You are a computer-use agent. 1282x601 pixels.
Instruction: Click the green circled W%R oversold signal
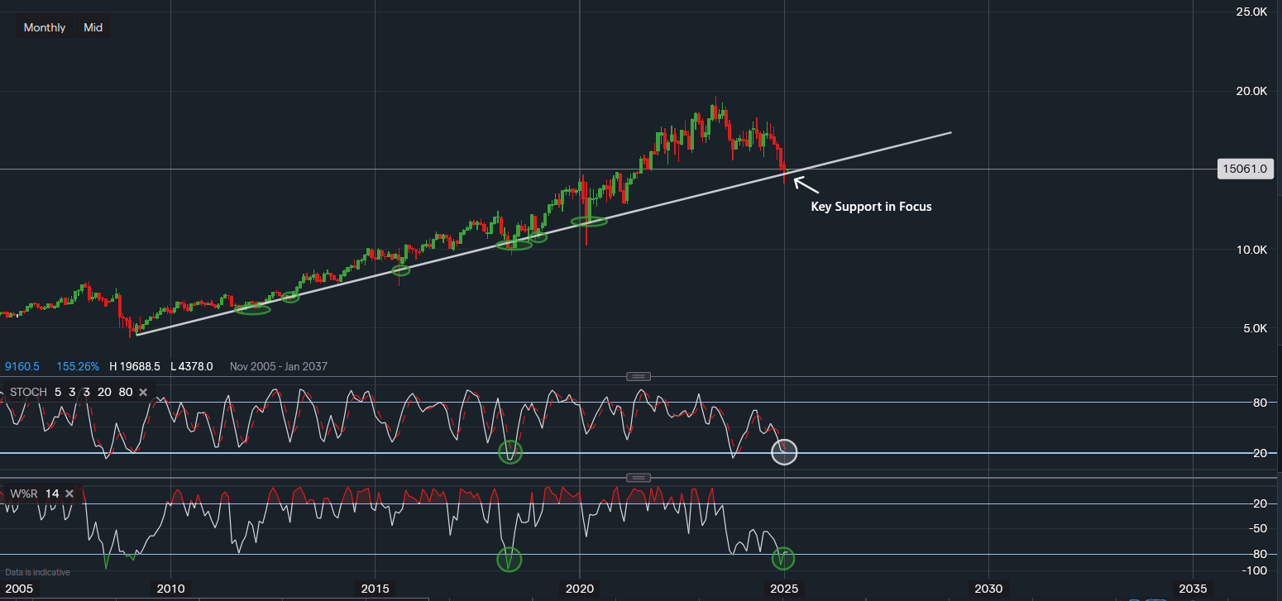pos(783,559)
